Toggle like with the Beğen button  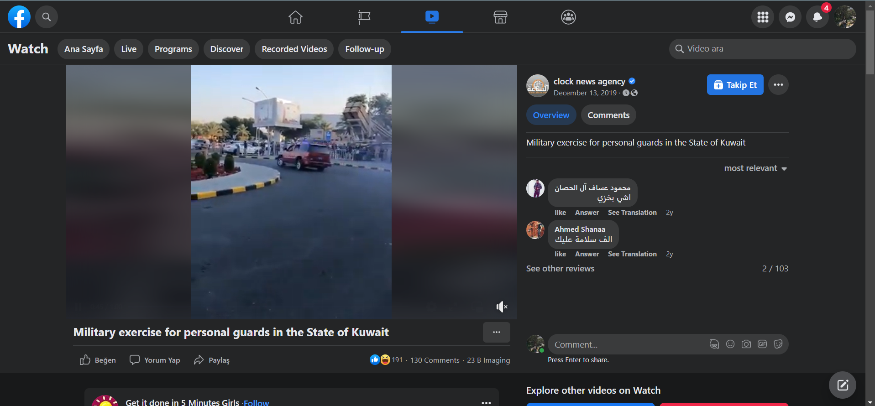[98, 360]
